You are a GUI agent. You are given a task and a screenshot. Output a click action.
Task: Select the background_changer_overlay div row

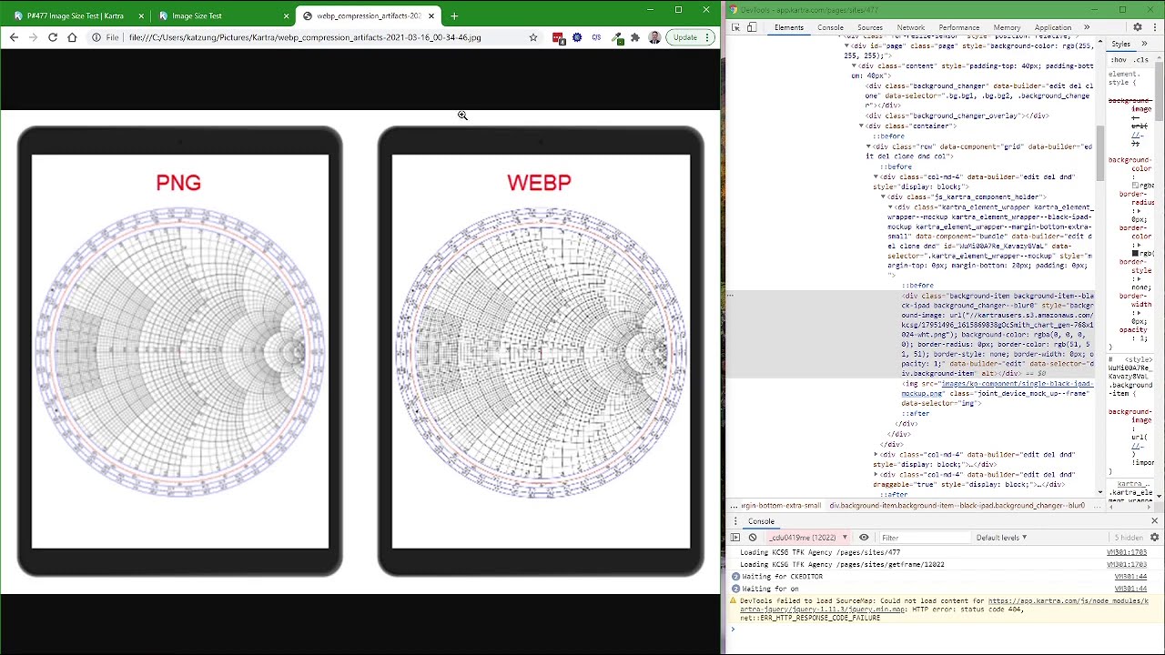[957, 116]
